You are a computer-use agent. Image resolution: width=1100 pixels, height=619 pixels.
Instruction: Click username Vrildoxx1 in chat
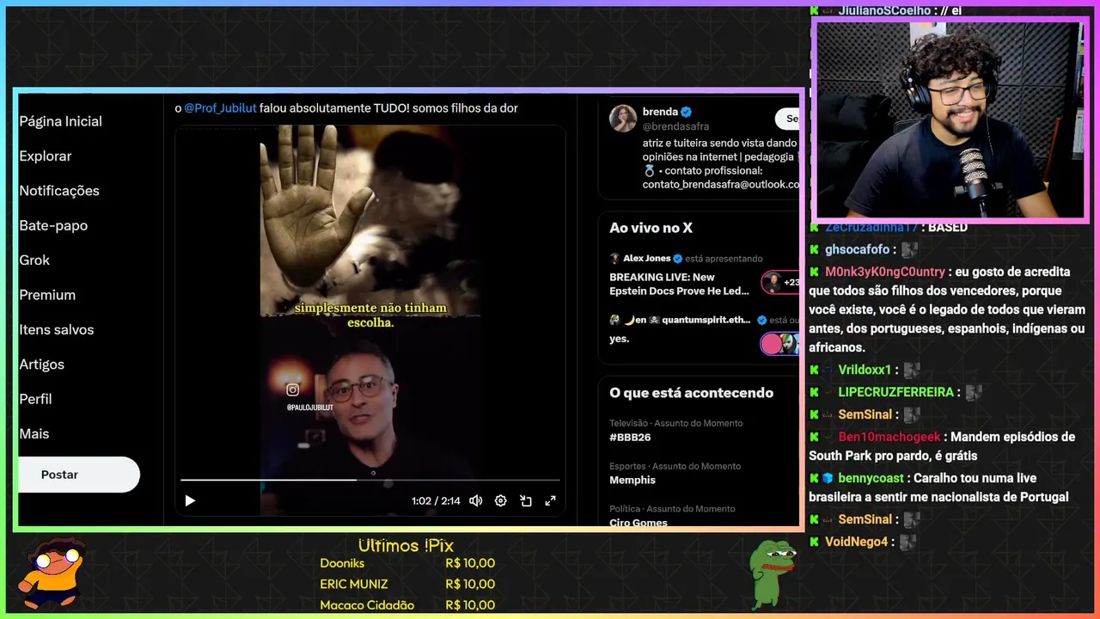coord(865,370)
